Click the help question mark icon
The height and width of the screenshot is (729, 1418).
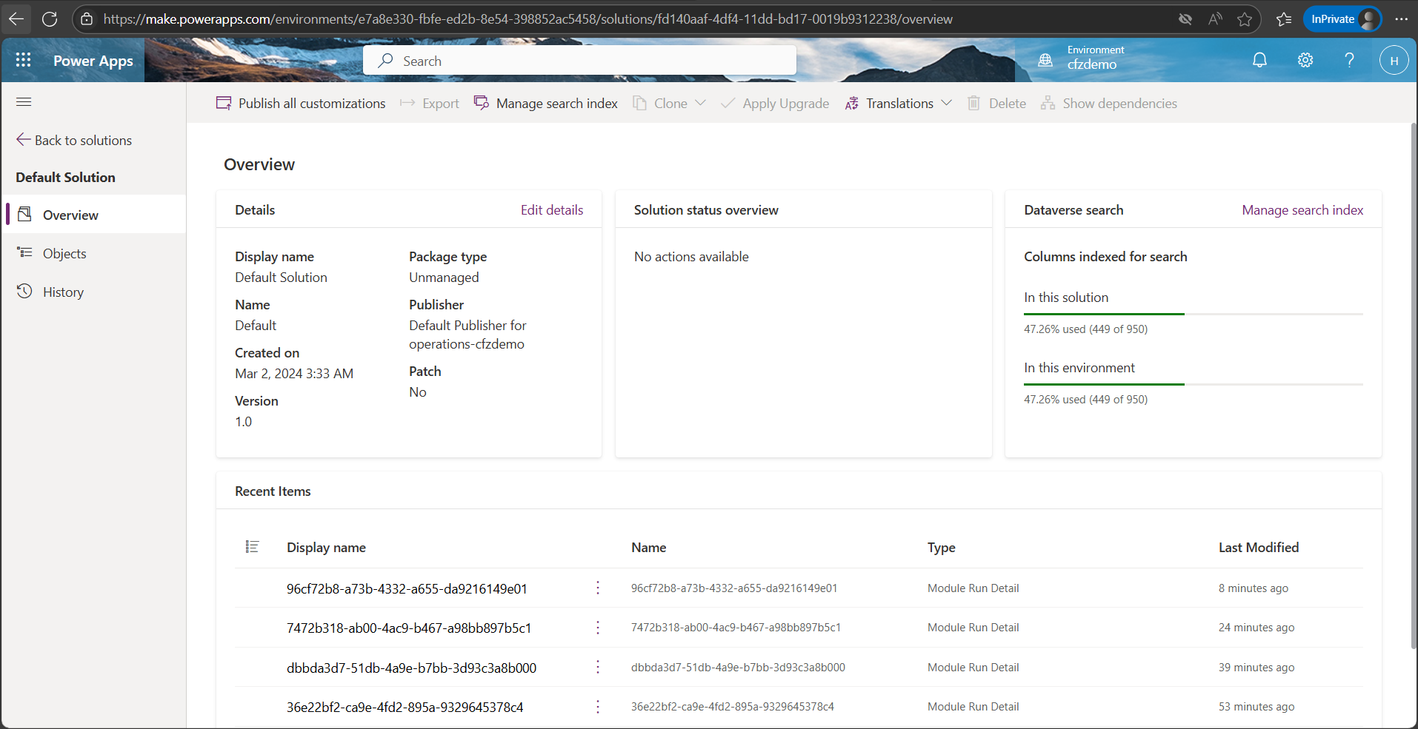coord(1349,61)
